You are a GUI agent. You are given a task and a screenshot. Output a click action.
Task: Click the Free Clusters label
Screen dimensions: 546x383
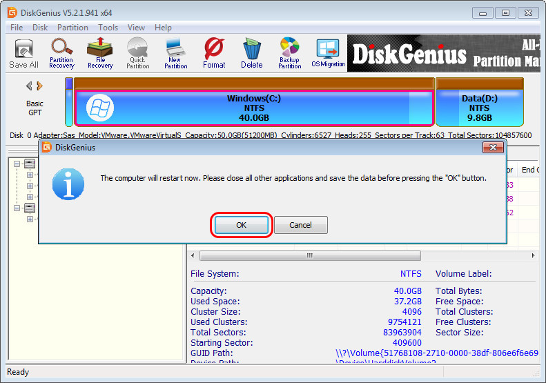pyautogui.click(x=463, y=322)
